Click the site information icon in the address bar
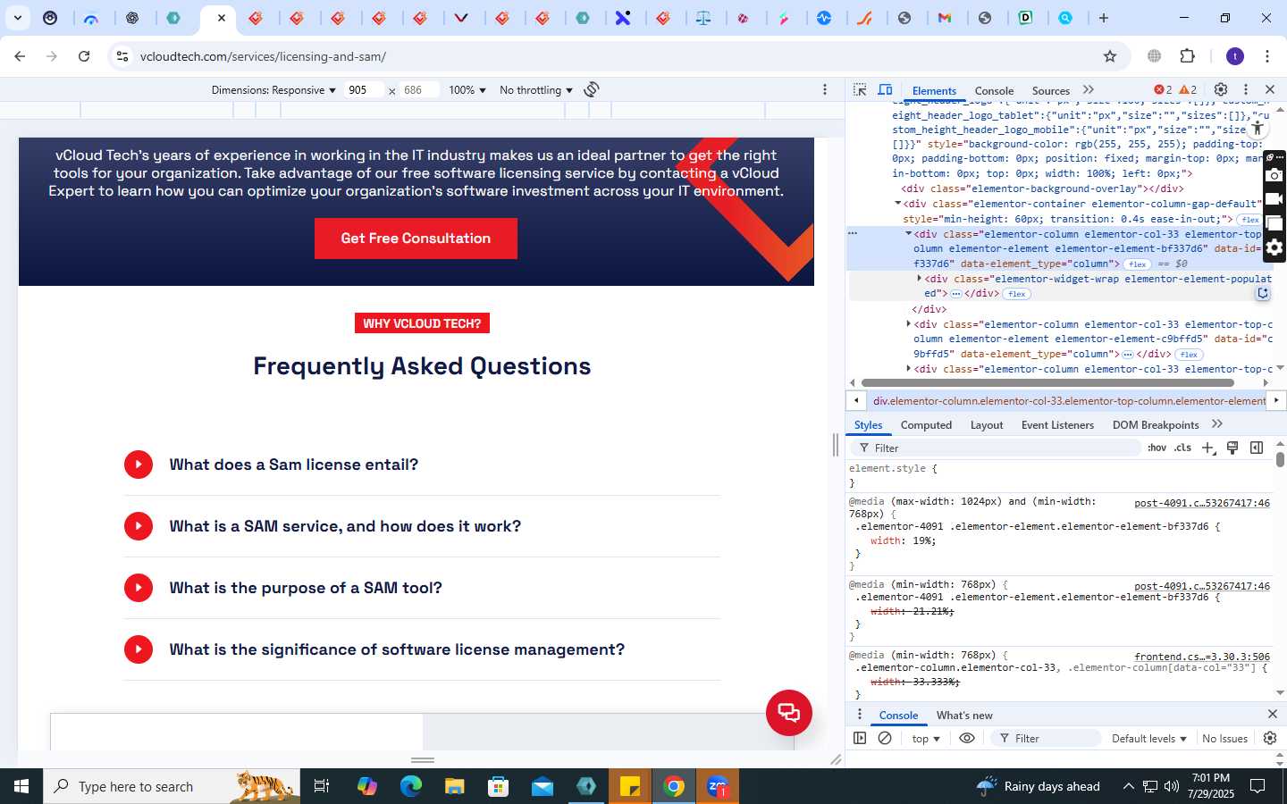The width and height of the screenshot is (1287, 804). (x=122, y=56)
